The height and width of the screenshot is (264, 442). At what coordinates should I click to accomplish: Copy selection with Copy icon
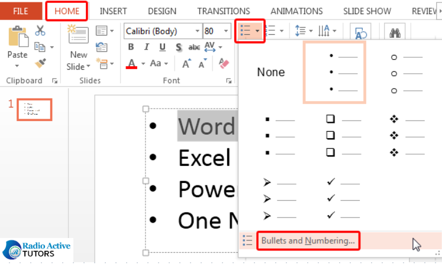[x=40, y=47]
